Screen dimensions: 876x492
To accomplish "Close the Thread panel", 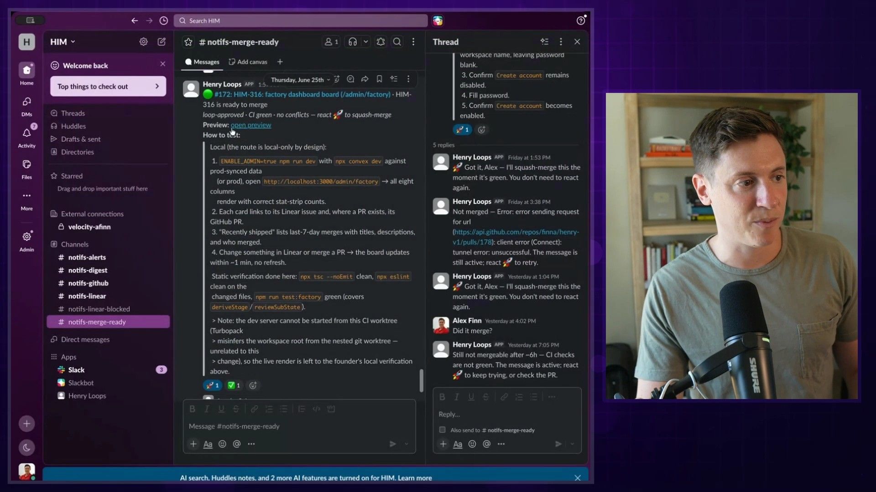I will 577,41.
